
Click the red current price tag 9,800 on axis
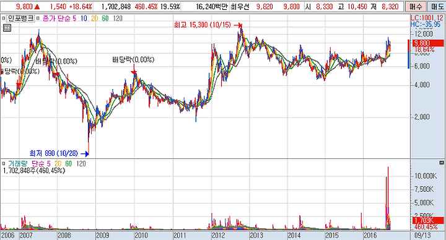pyautogui.click(x=428, y=43)
